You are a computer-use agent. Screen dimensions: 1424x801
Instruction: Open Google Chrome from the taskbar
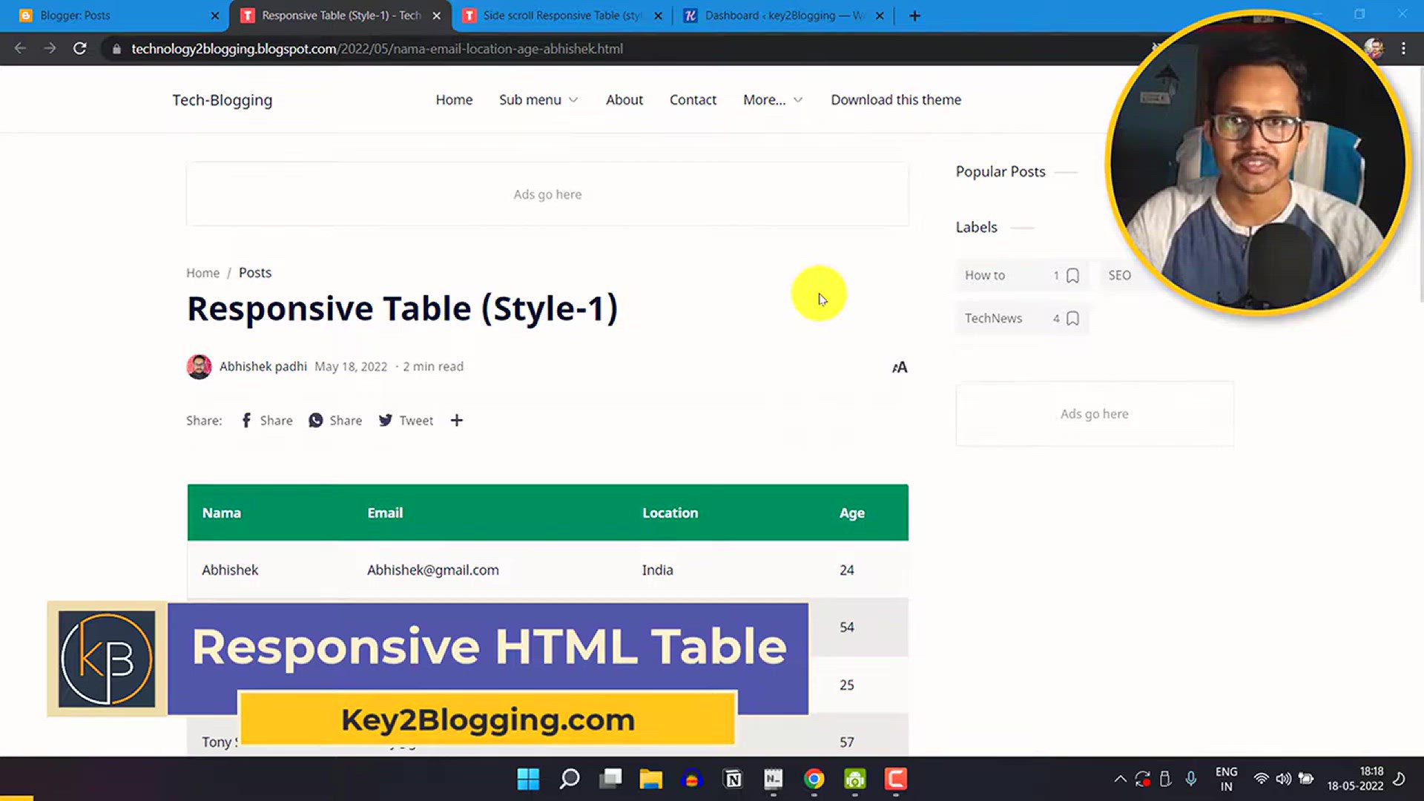click(814, 779)
